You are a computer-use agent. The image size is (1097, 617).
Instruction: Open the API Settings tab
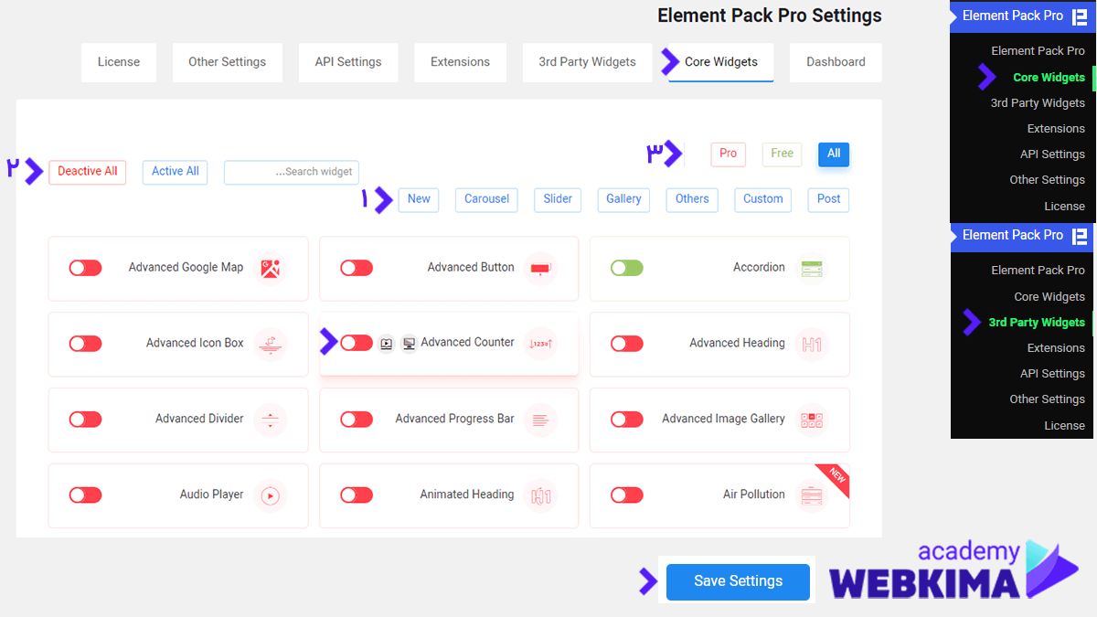click(348, 62)
